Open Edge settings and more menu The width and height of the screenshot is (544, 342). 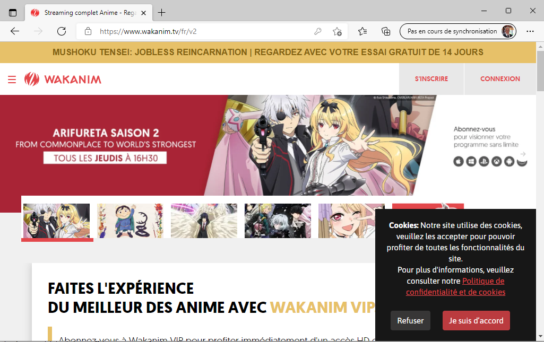pyautogui.click(x=530, y=31)
